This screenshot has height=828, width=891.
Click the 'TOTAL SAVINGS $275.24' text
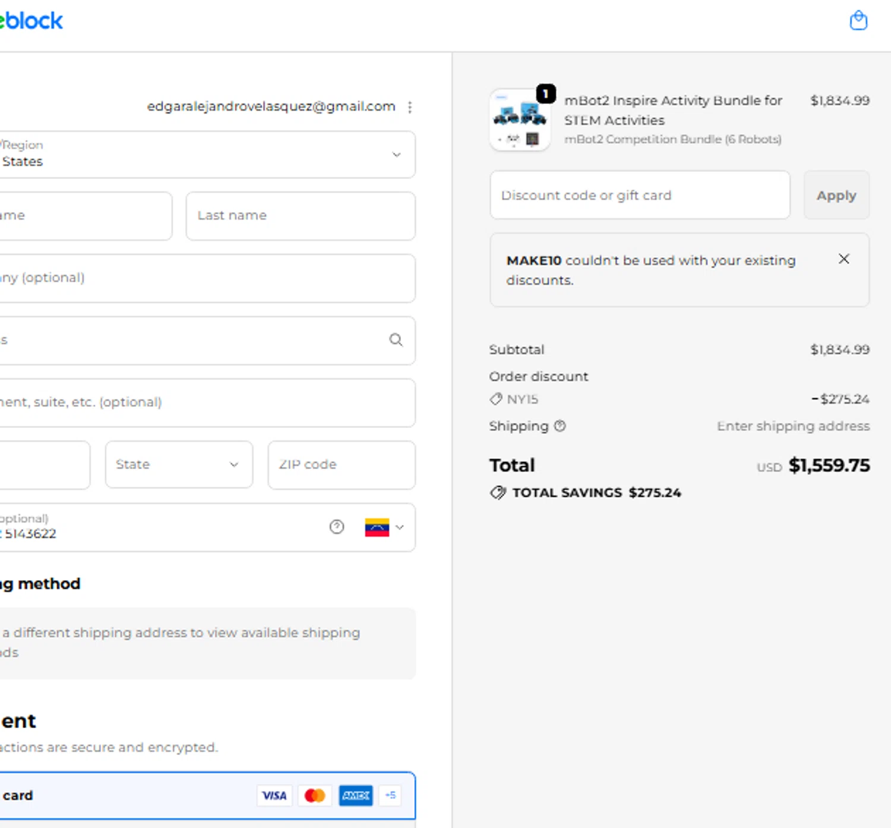(596, 493)
